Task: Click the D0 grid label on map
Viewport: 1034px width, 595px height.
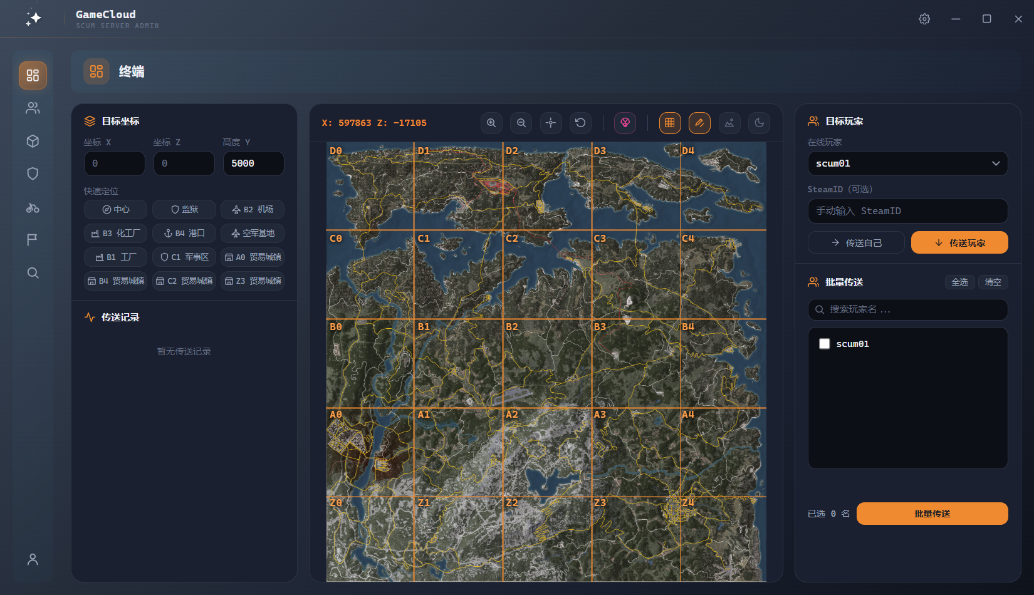Action: pos(336,151)
